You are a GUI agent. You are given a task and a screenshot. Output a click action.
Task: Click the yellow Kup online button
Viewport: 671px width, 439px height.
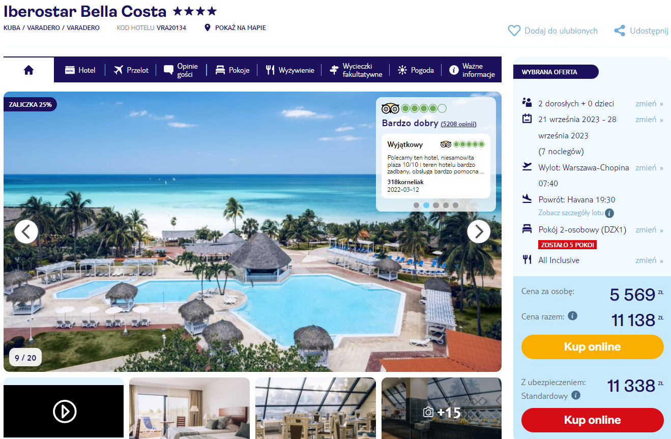[593, 347]
